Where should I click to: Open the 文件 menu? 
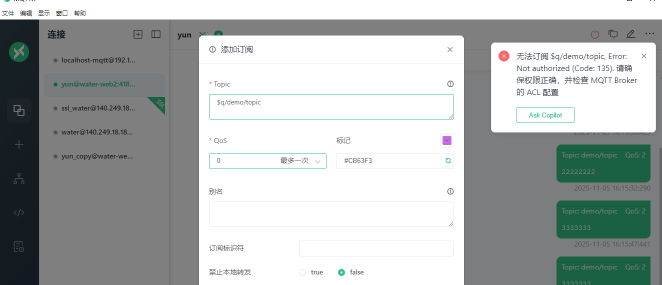8,13
